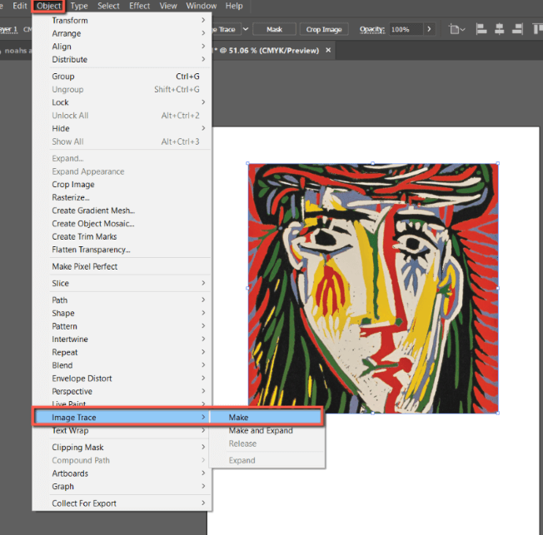Expand the Lock submenu
Screen dimensions: 543x535
[122, 102]
